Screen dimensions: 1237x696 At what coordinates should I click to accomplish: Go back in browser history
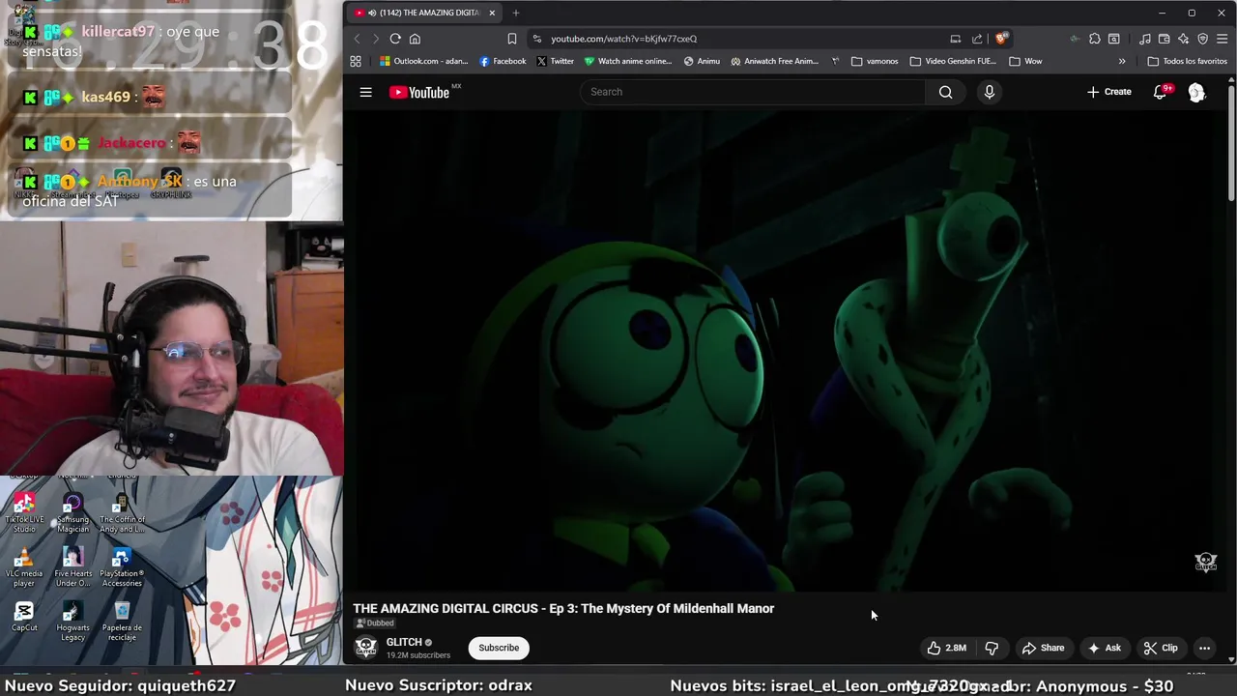tap(357, 39)
